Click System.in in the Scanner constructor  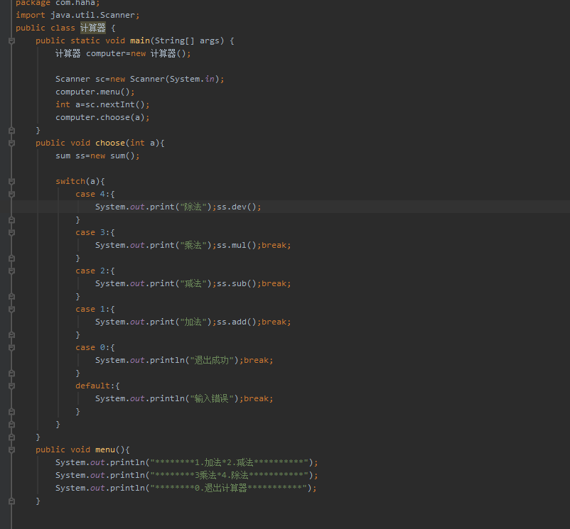(x=192, y=79)
